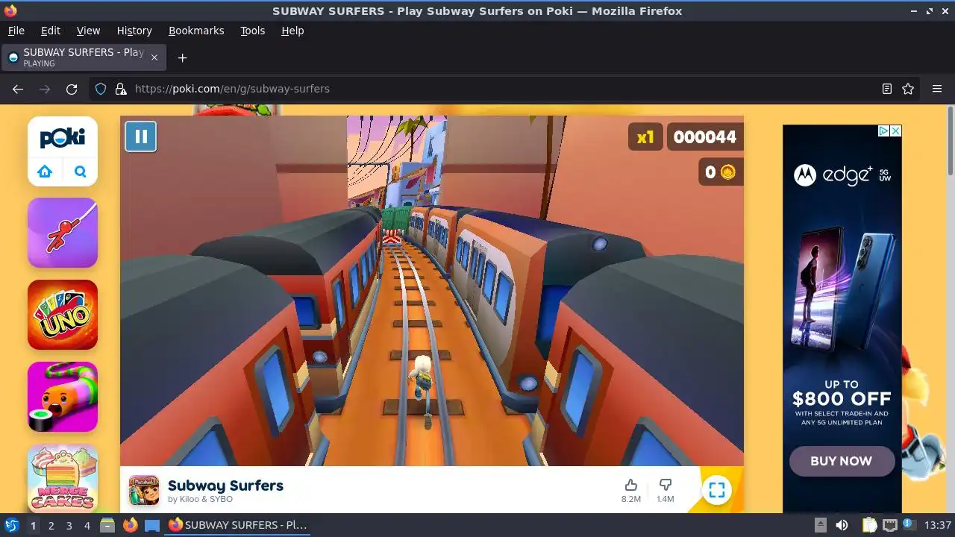Like Subway Surfers with thumbs up
The image size is (955, 537).
tap(630, 486)
